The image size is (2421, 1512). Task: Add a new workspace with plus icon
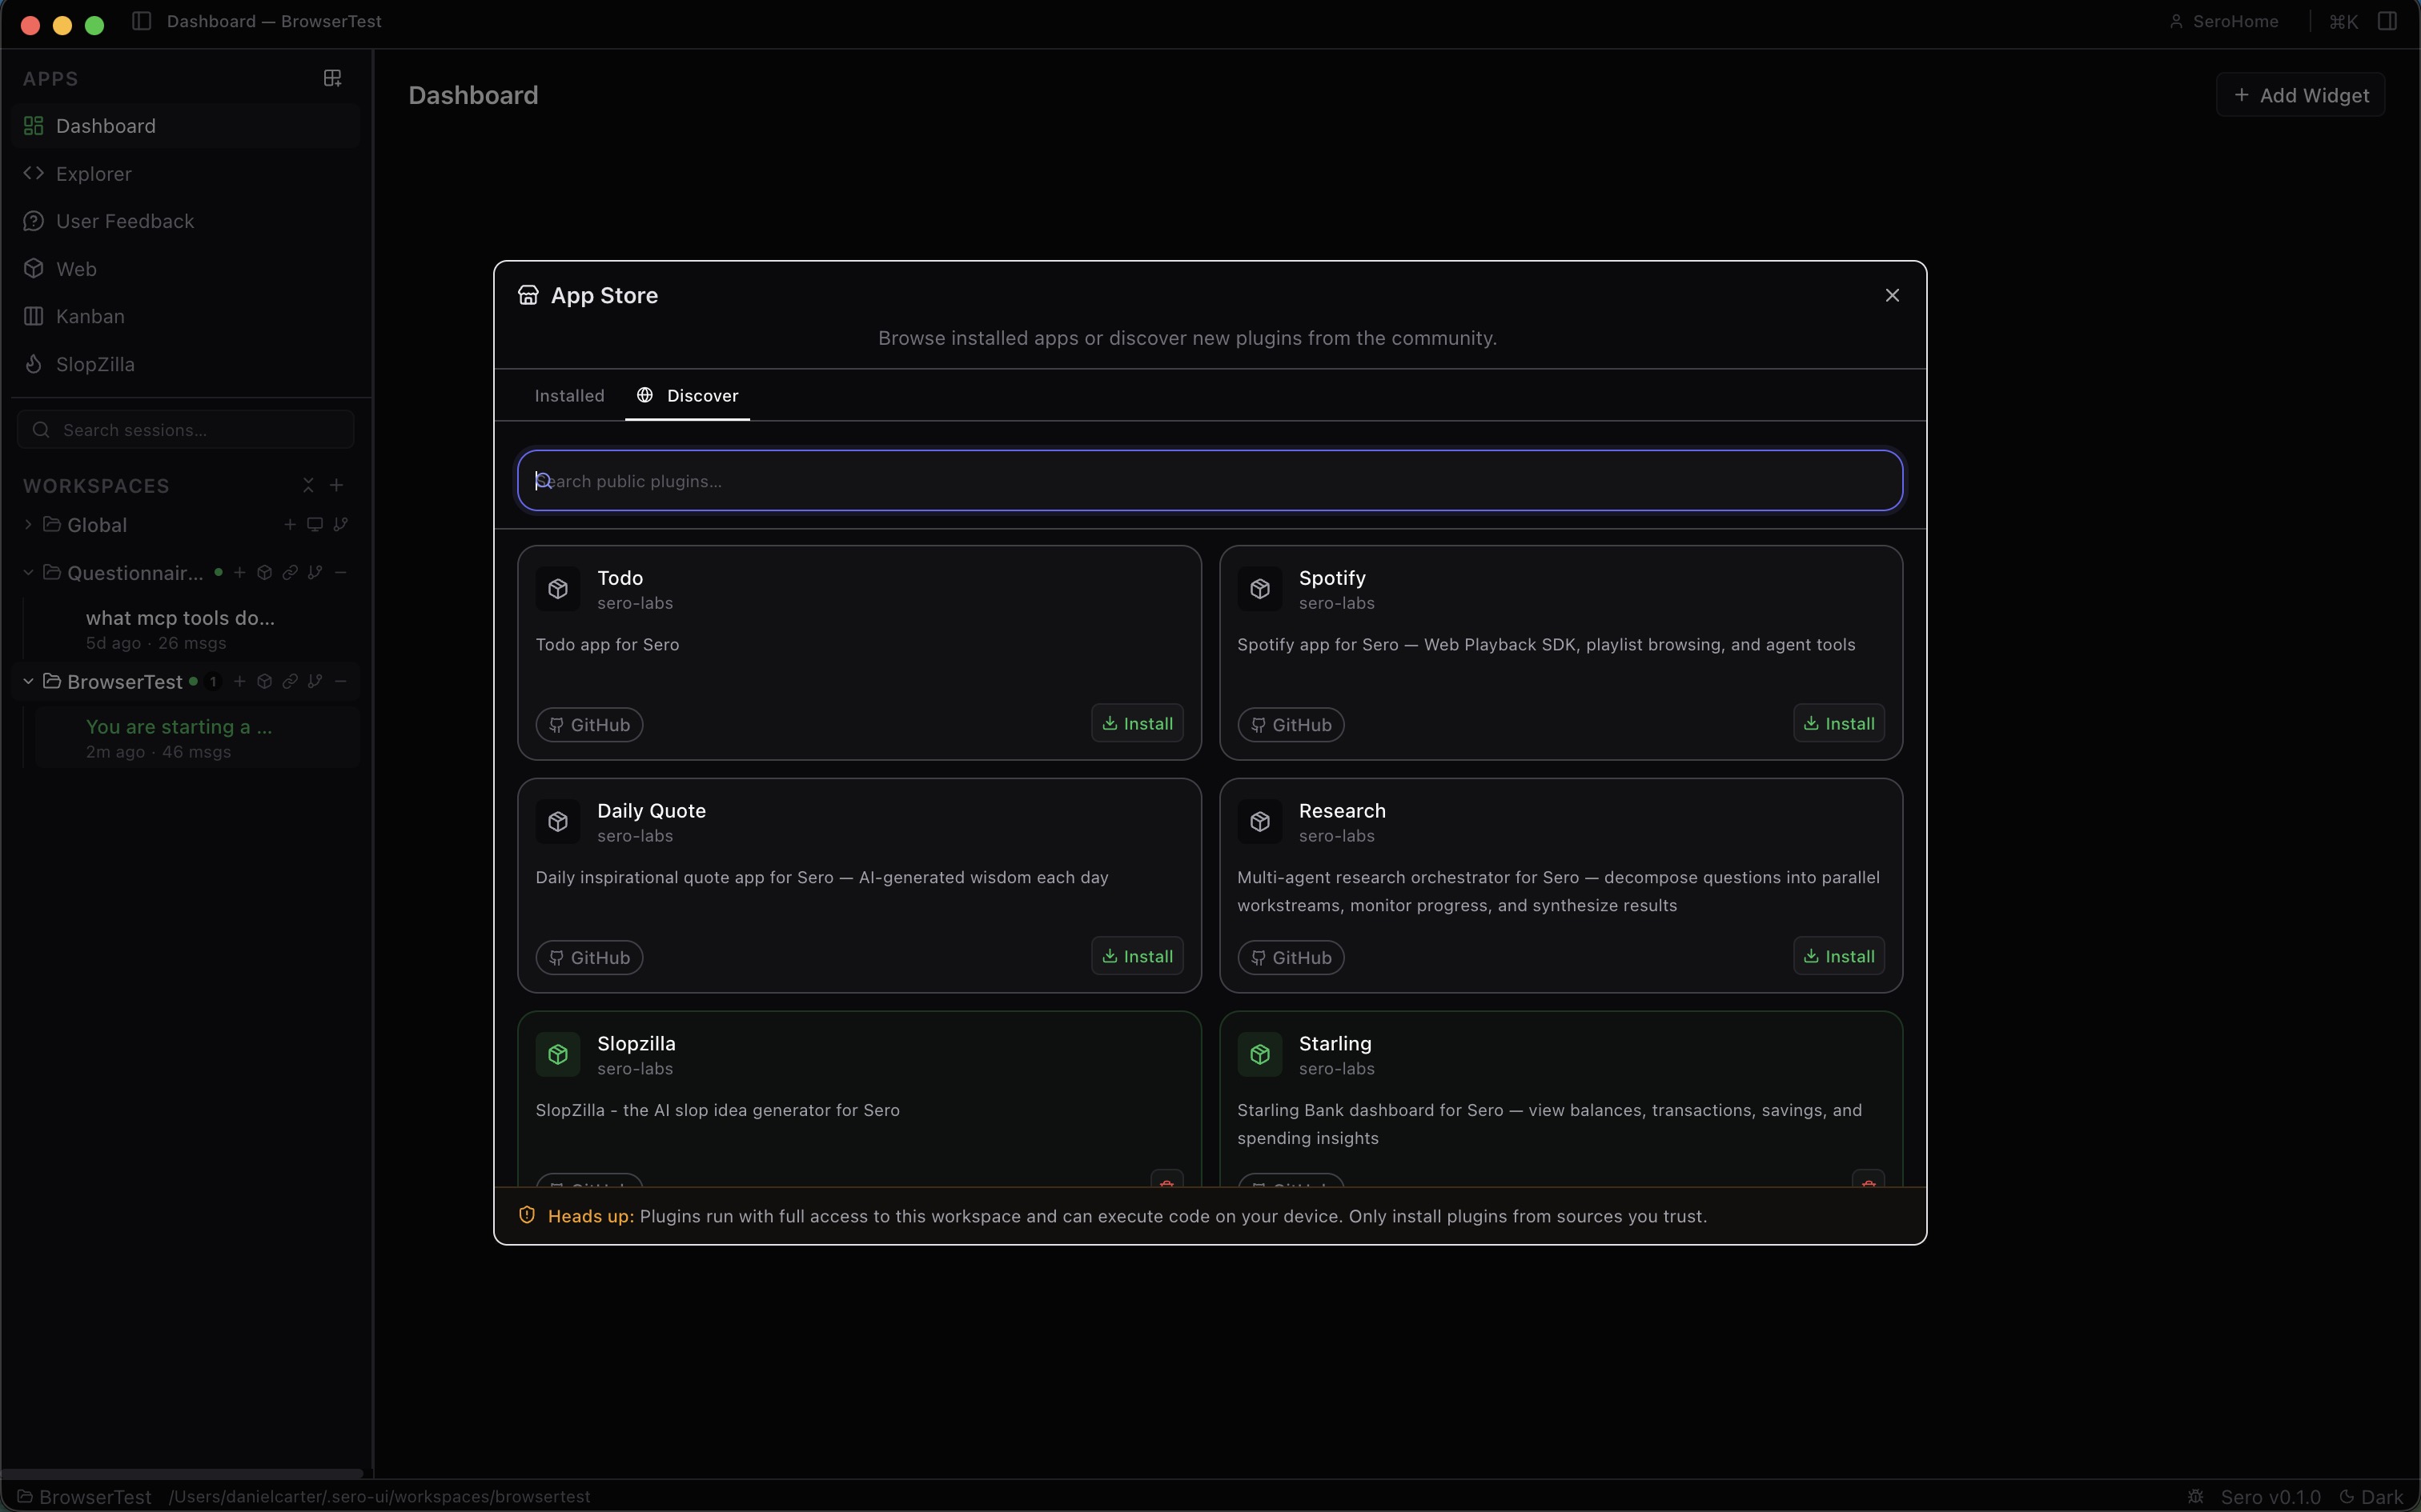[337, 485]
